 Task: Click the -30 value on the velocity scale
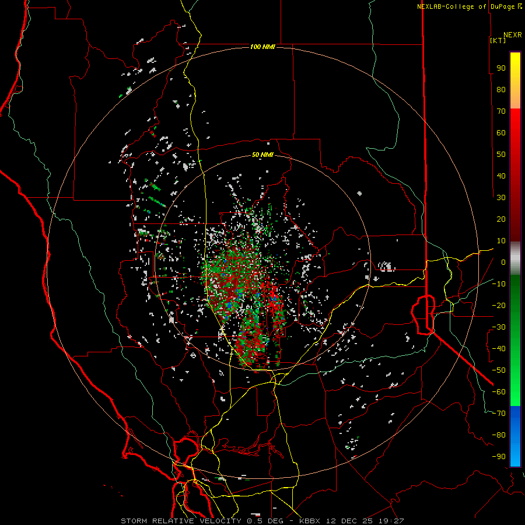pos(499,327)
